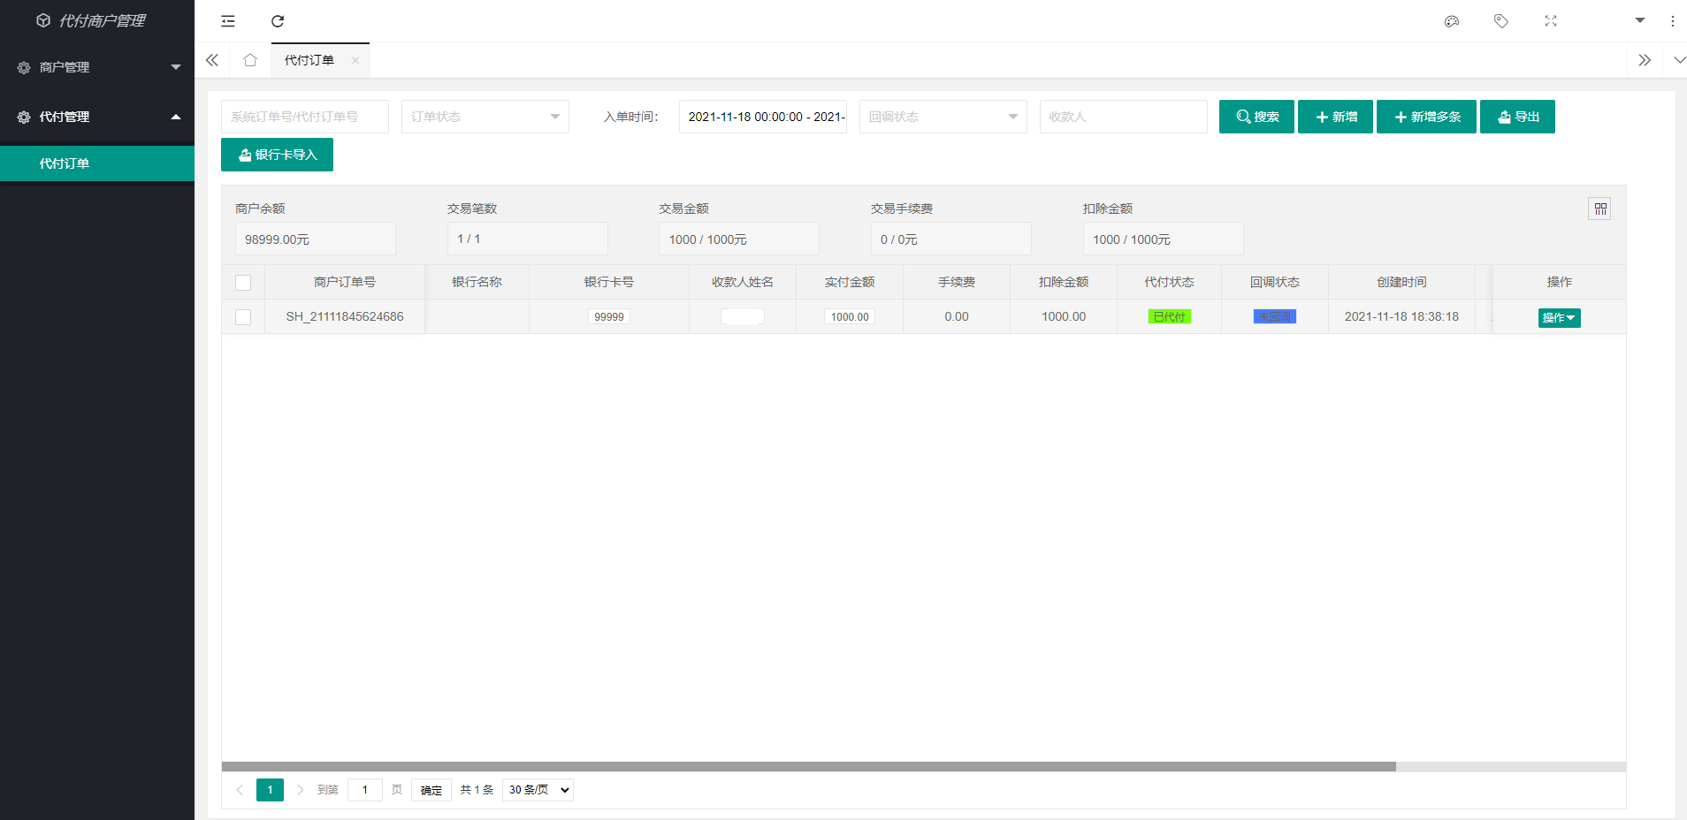Open the 回调状态 filter dropdown
The height and width of the screenshot is (820, 1687).
[x=943, y=117]
